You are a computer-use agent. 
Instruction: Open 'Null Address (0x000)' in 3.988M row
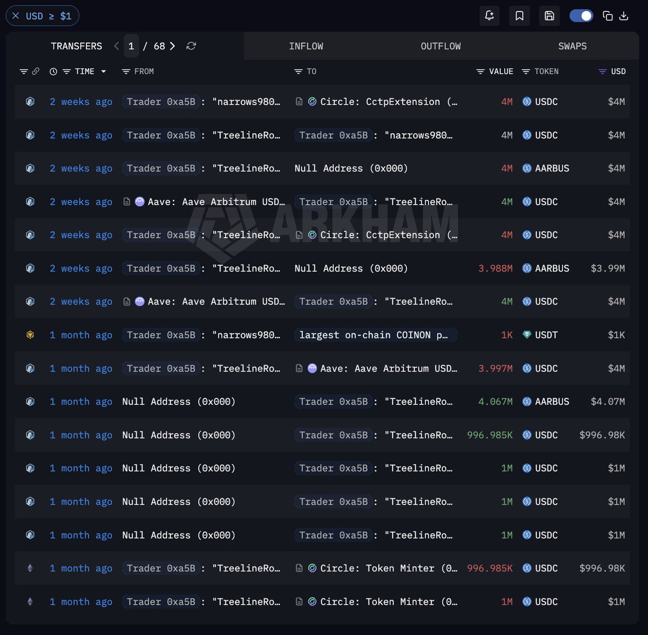351,268
